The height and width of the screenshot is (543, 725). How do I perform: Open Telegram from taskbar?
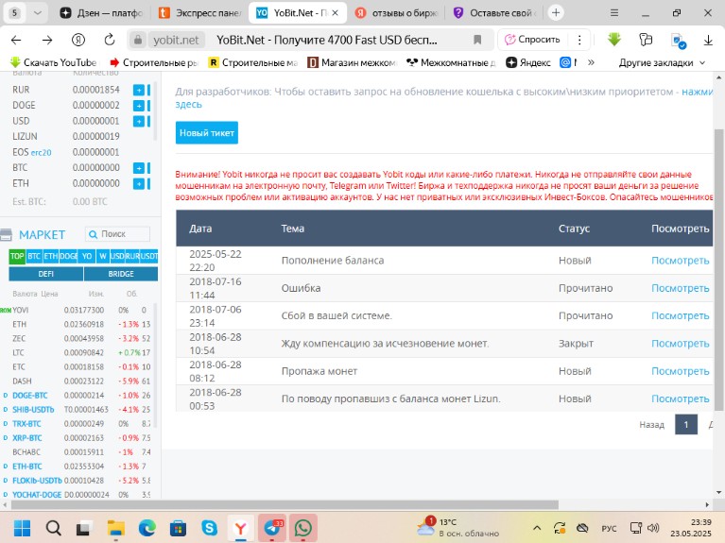coord(272,528)
